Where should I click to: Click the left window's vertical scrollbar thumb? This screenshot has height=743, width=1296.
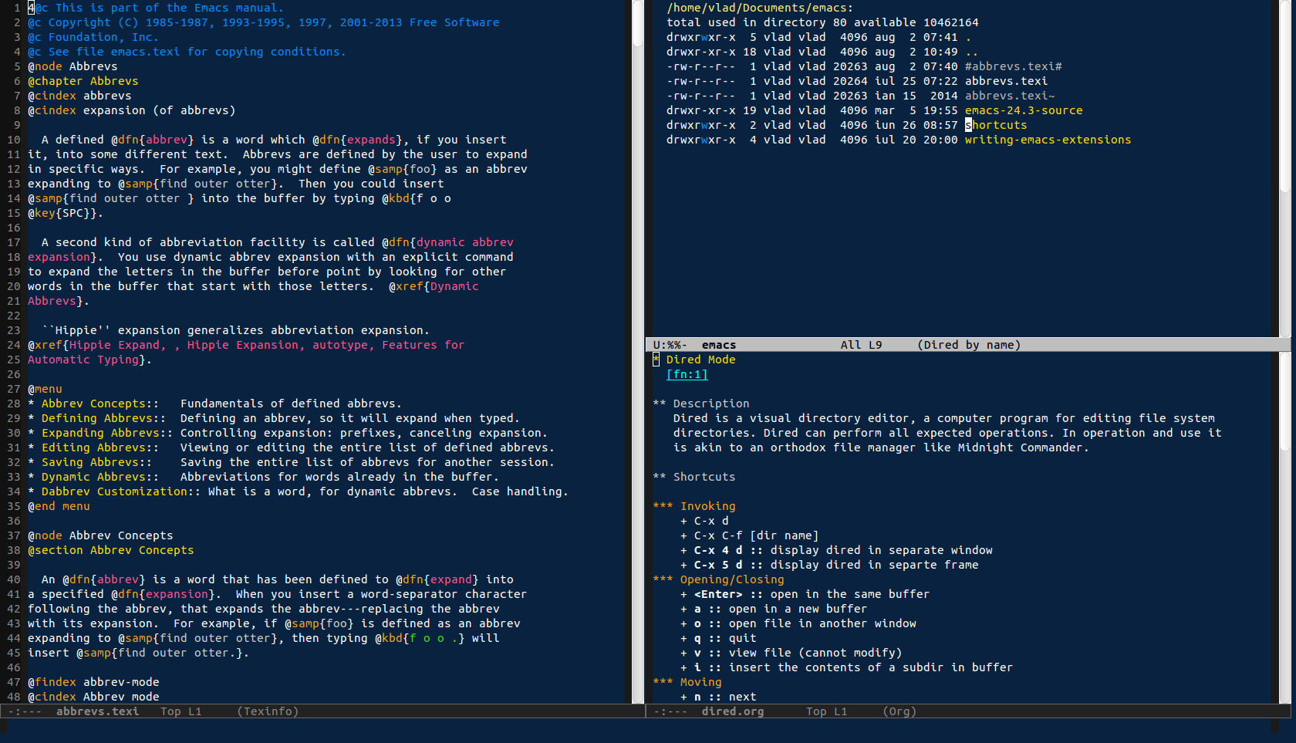pyautogui.click(x=638, y=23)
